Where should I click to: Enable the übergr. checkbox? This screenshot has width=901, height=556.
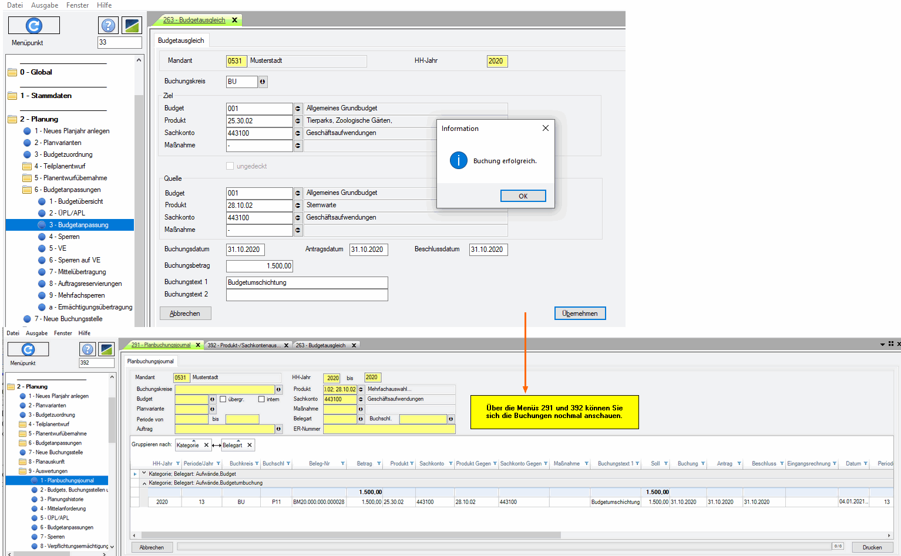pyautogui.click(x=223, y=399)
